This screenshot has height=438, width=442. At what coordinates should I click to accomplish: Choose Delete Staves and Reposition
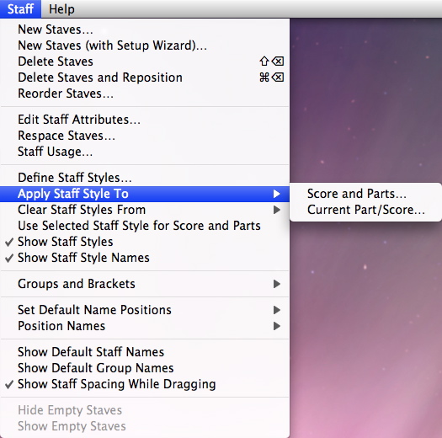pyautogui.click(x=145, y=77)
